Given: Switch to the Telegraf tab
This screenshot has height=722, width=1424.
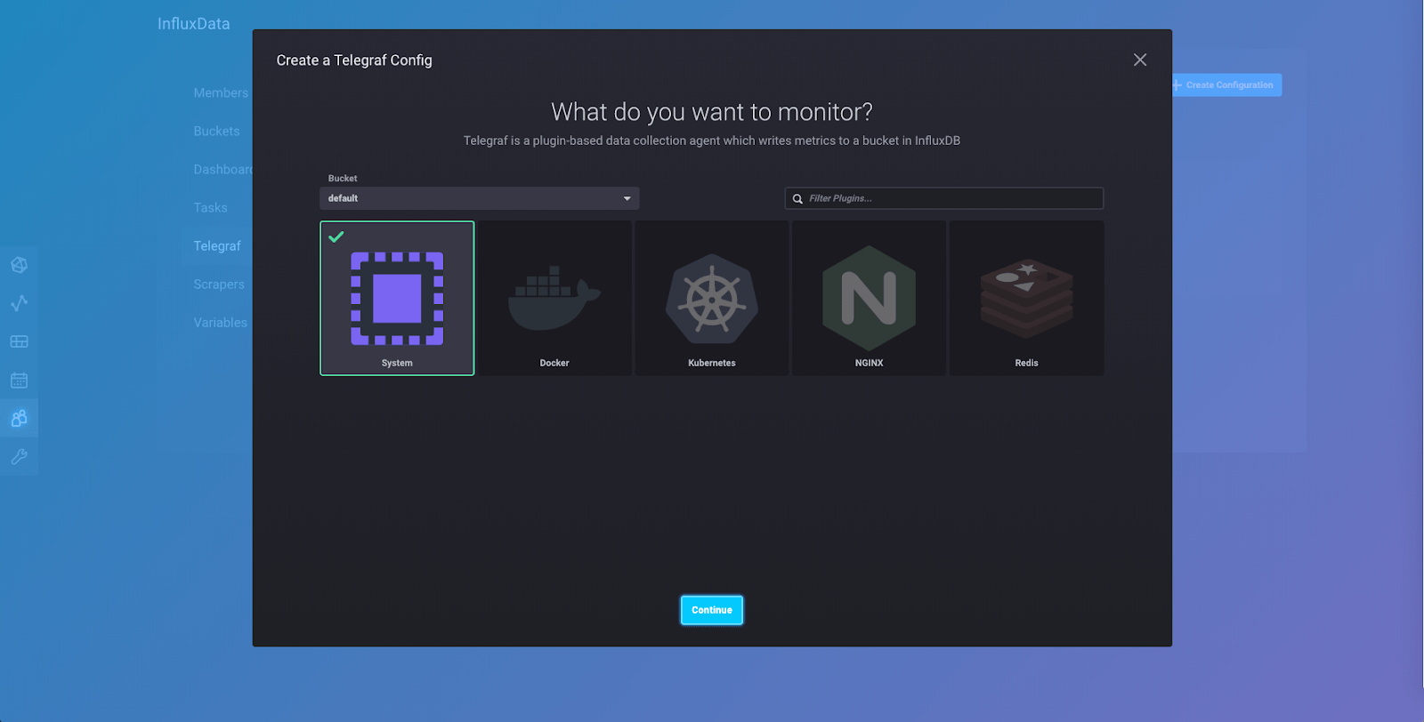Looking at the screenshot, I should pyautogui.click(x=217, y=245).
